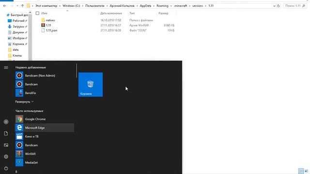
Task: Click Папка с файлами type cell
Action: [x=141, y=20]
